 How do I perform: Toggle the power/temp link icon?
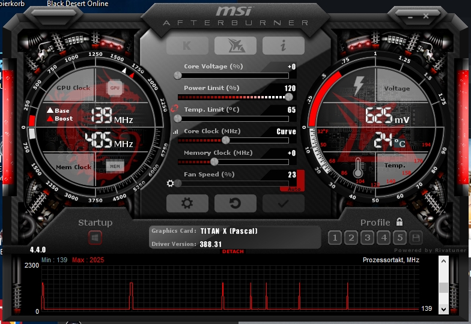[174, 109]
